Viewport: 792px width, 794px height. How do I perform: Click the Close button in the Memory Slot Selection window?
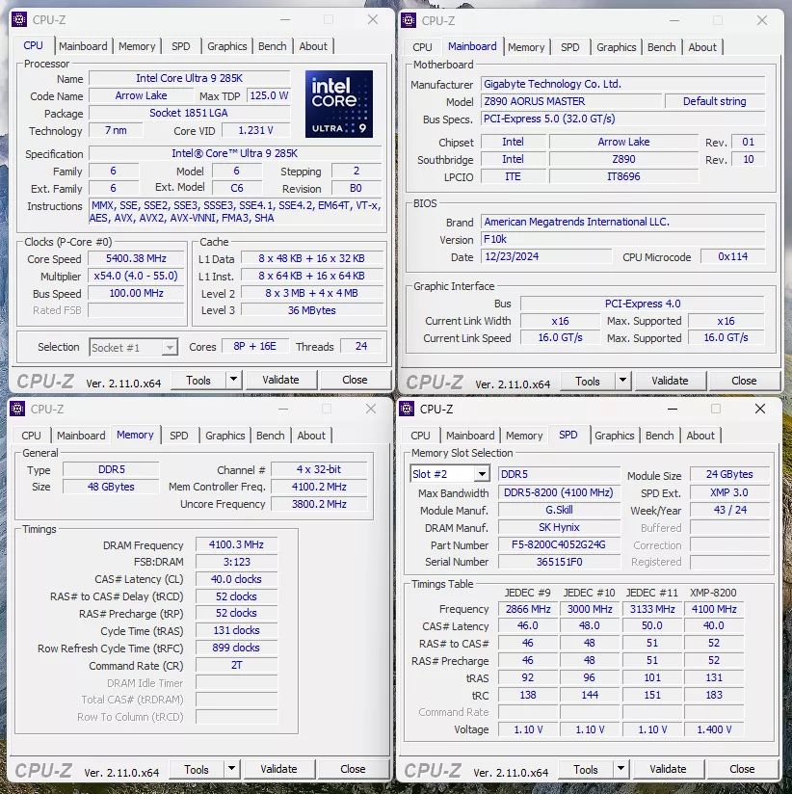(742, 769)
